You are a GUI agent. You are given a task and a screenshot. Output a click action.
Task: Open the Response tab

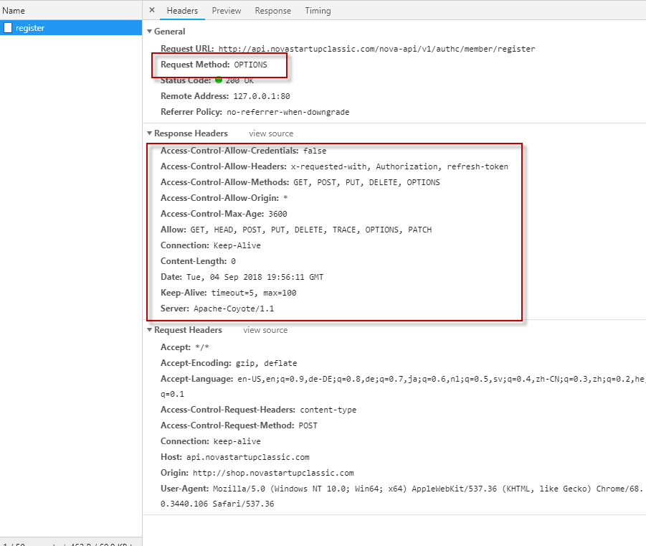click(272, 11)
